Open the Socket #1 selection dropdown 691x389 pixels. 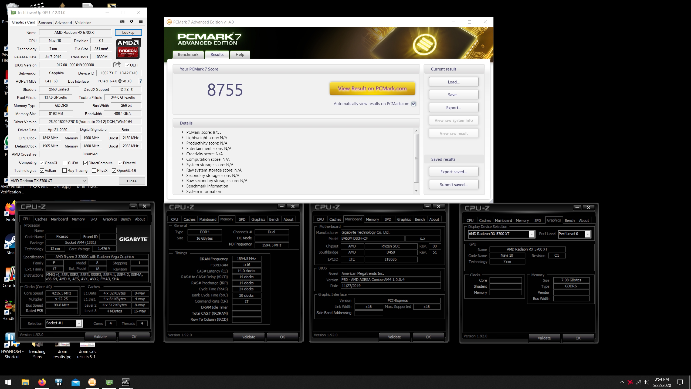click(x=64, y=323)
